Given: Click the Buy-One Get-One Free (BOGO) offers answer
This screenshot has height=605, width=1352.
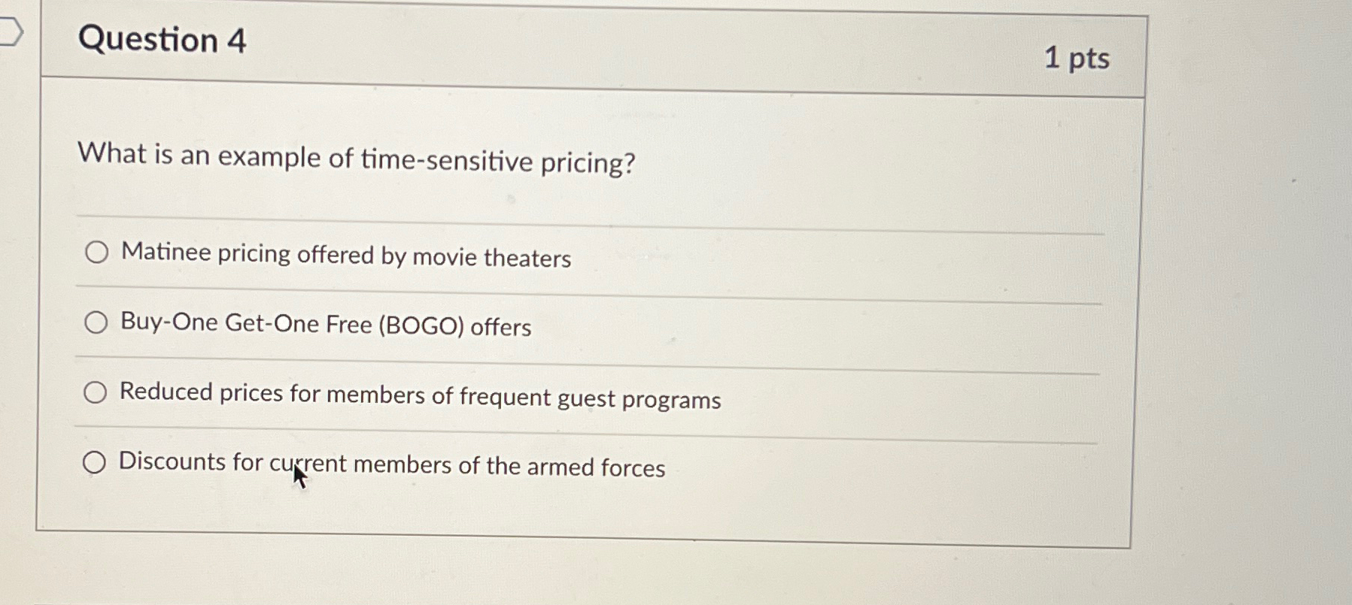Looking at the screenshot, I should (x=324, y=326).
